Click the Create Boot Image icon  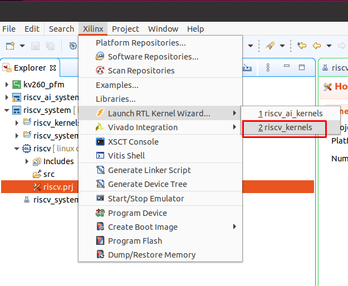(x=100, y=226)
